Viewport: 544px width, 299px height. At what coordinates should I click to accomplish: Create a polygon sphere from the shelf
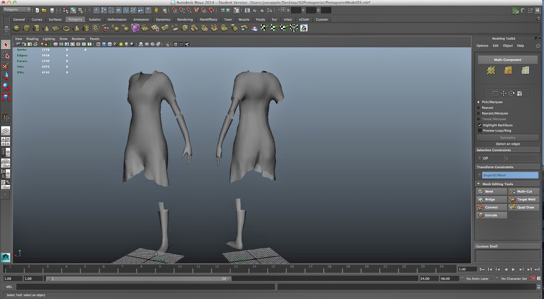(17, 28)
